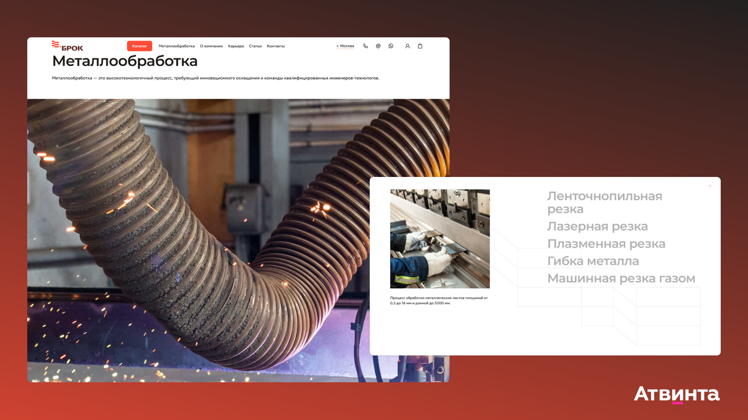Viewport: 748px width, 420px height.
Task: Go to О компании page
Action: tap(211, 46)
